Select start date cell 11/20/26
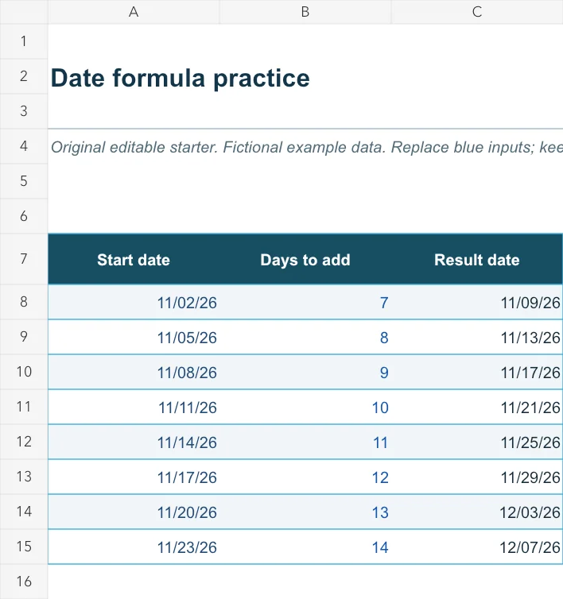Image resolution: width=563 pixels, height=599 pixels. coord(134,512)
